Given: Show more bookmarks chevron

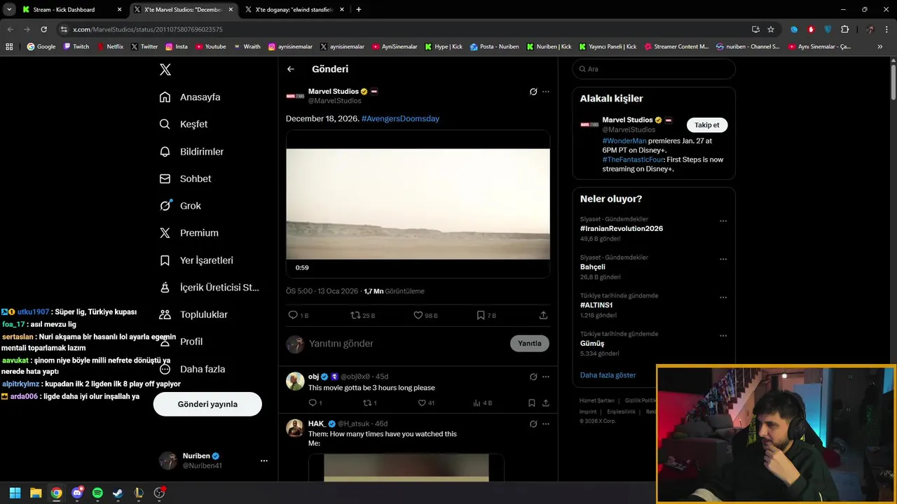Looking at the screenshot, I should click(x=880, y=47).
